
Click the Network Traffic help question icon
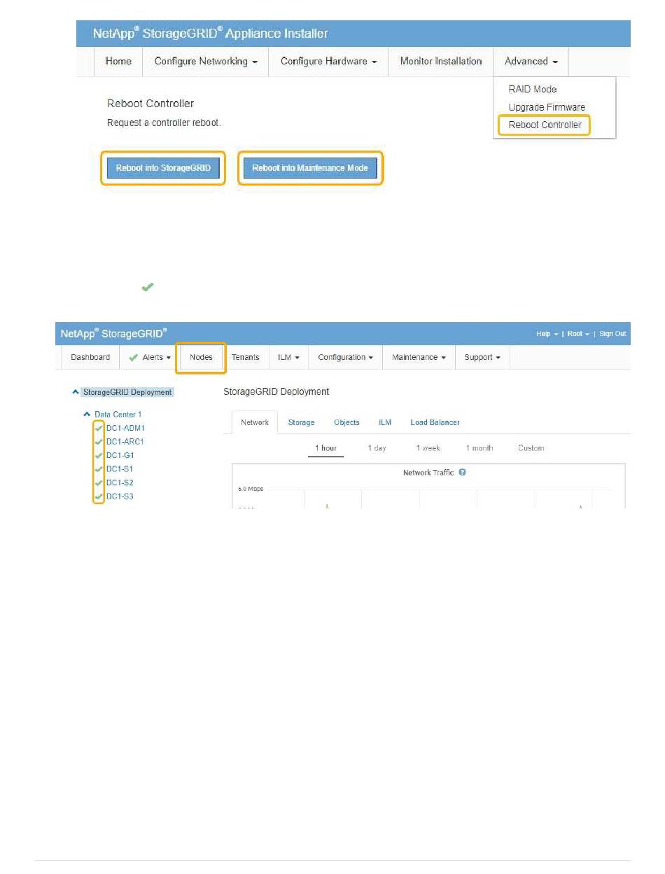click(462, 473)
